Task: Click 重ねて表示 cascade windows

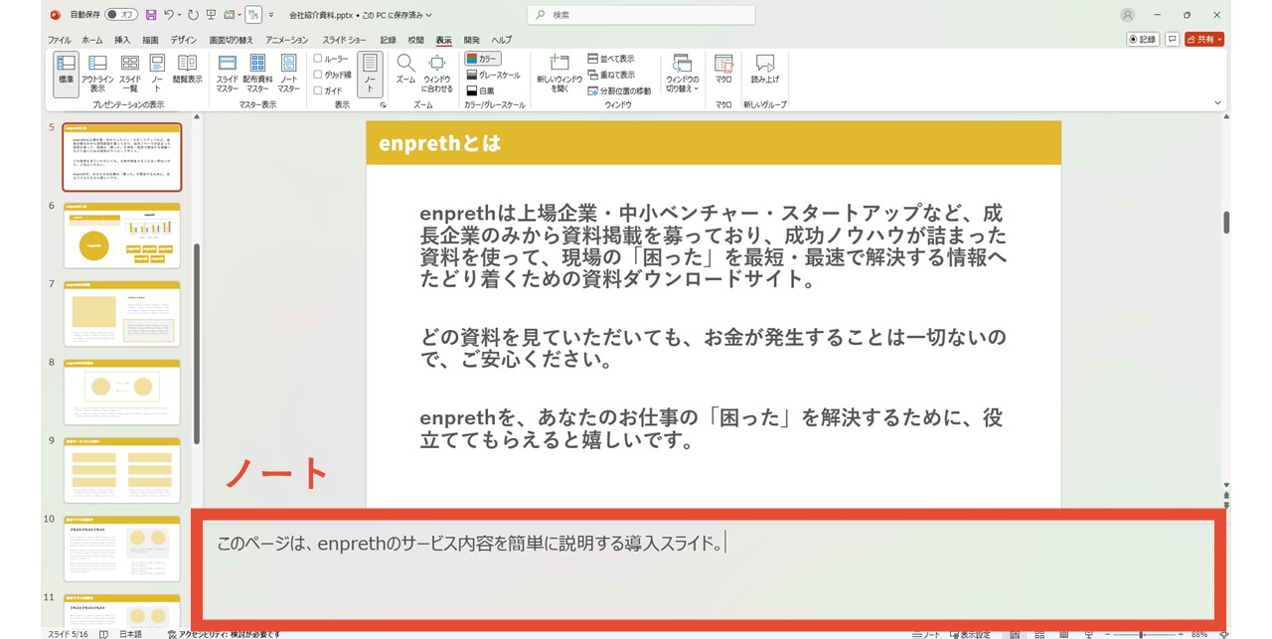Action: 611,75
